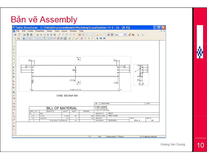207x159 pixels.
Task: Click the green upload arrow toolbar icon
Action: [28, 35]
